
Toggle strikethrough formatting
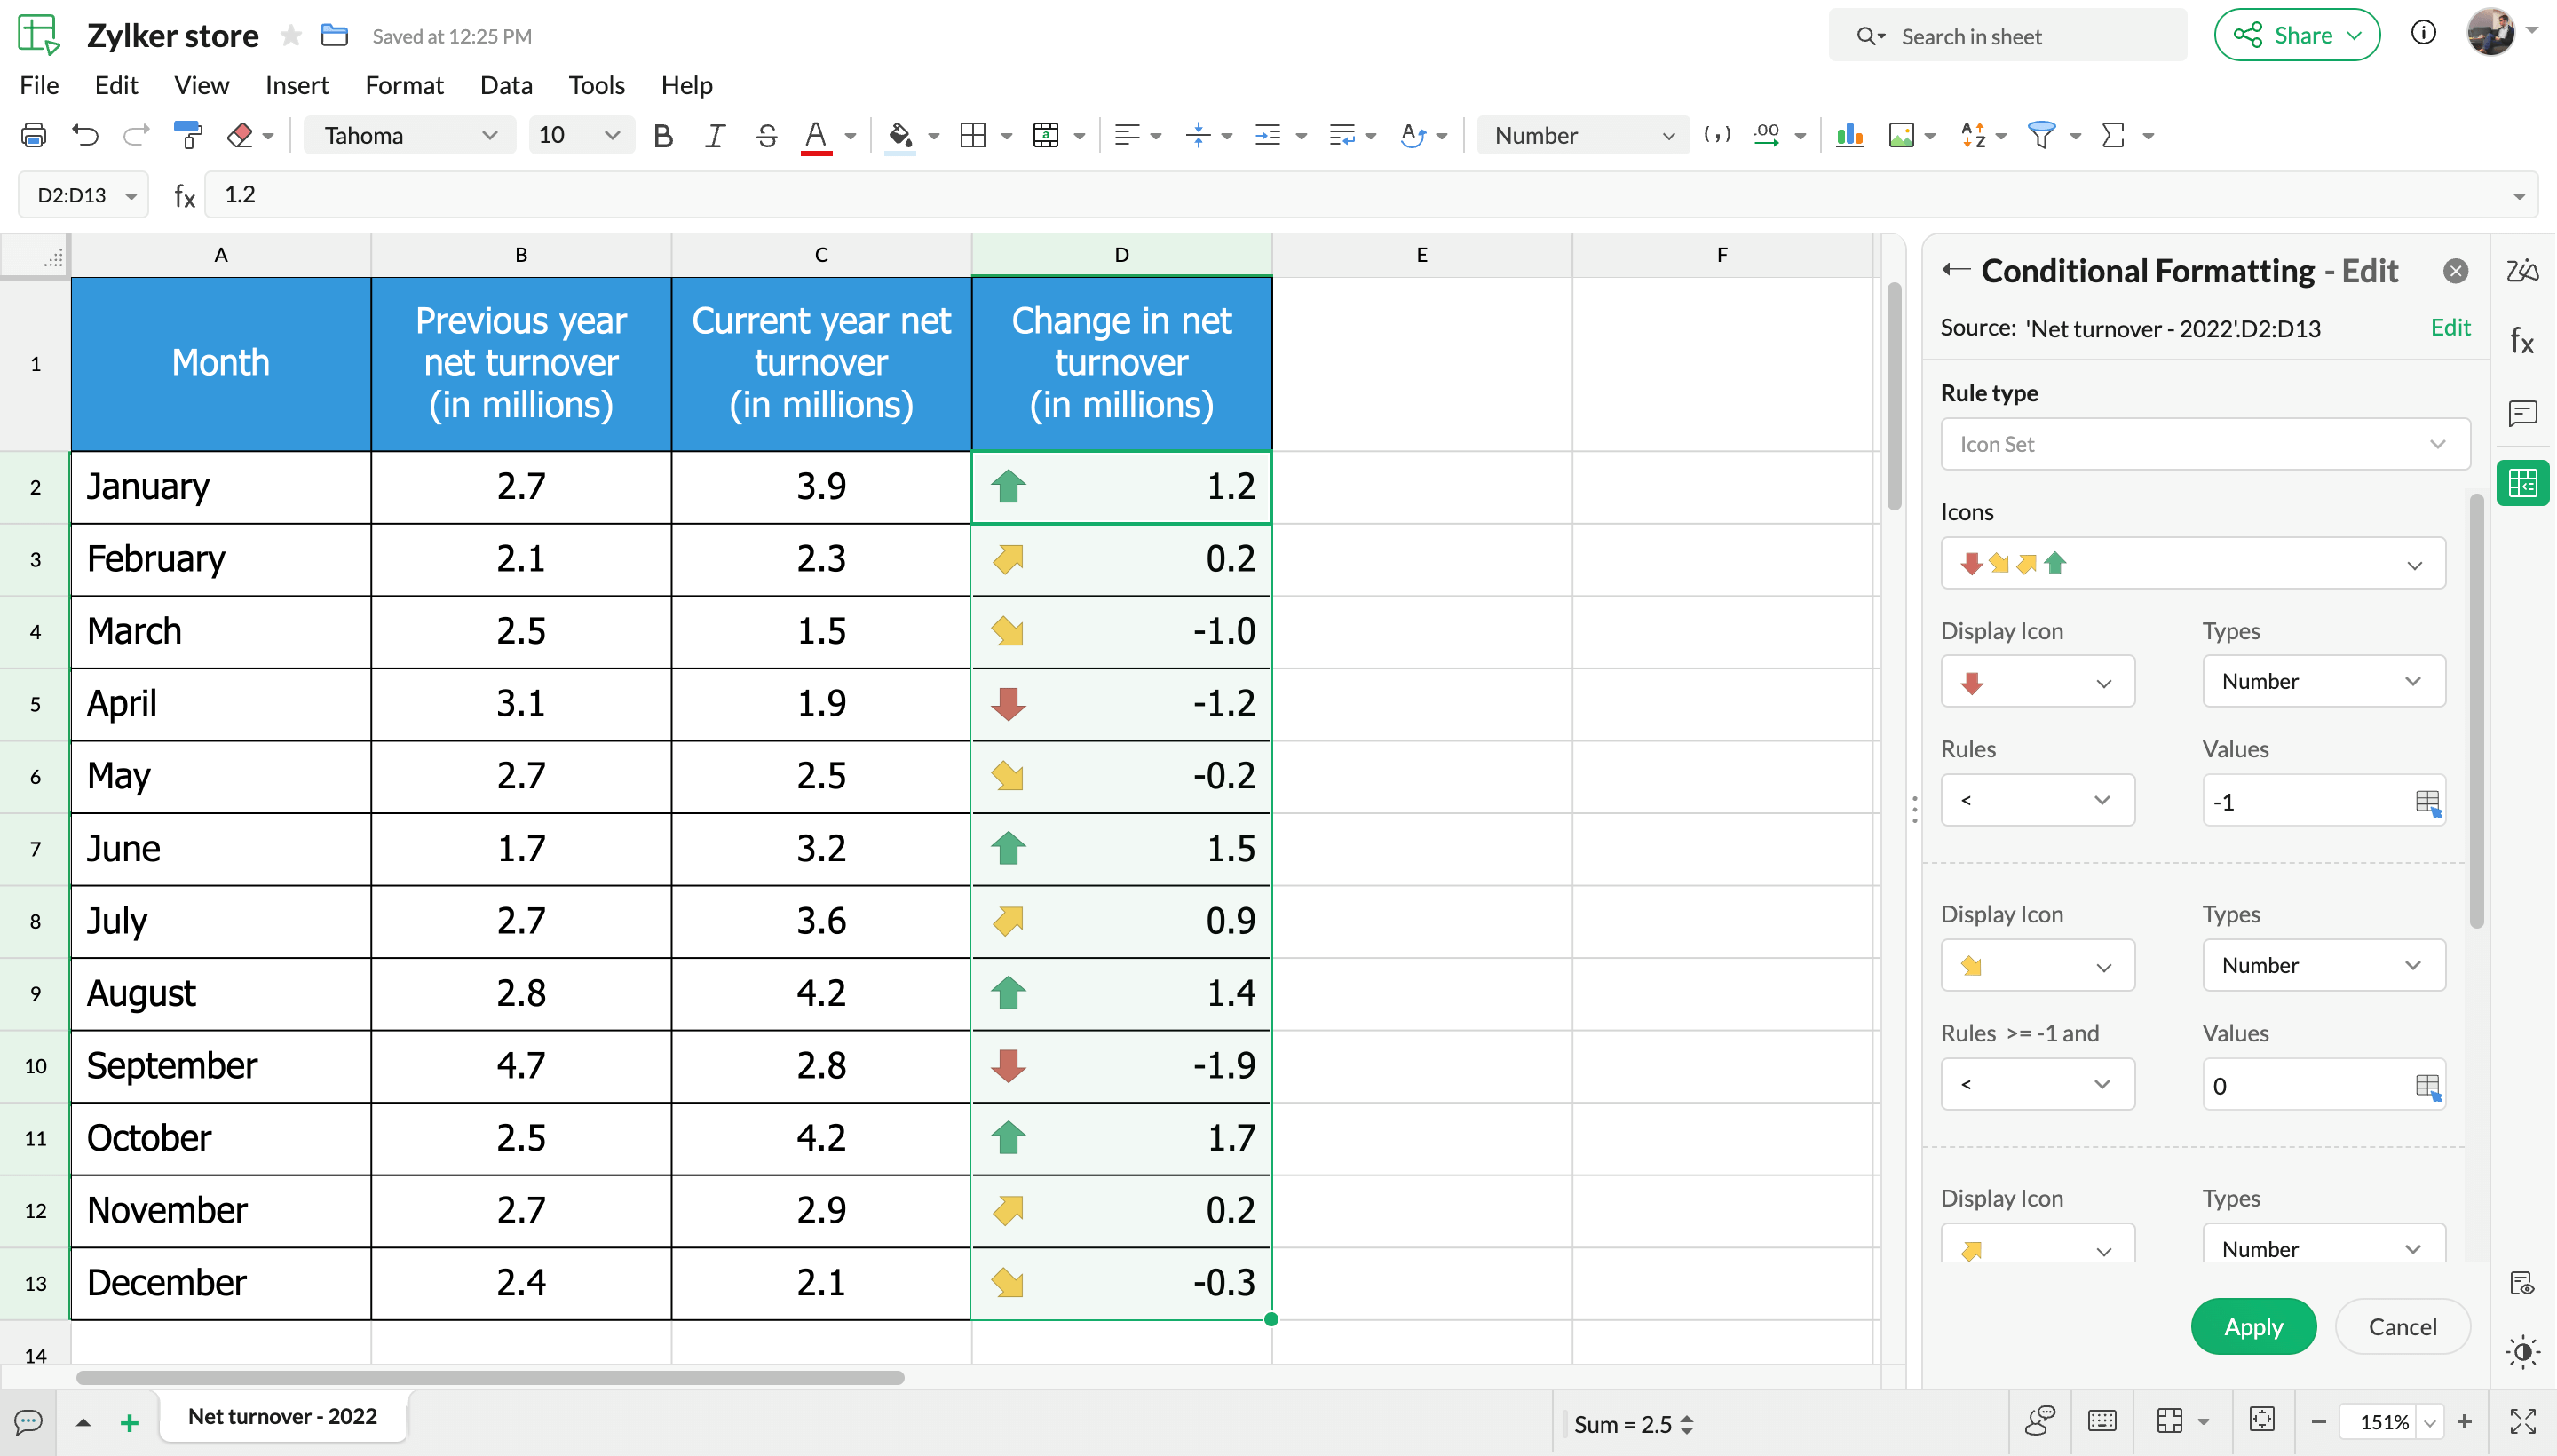pos(766,135)
